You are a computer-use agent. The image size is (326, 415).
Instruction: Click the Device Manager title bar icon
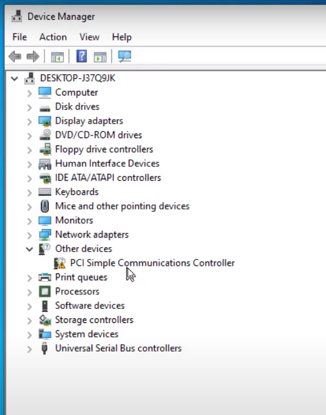click(17, 16)
